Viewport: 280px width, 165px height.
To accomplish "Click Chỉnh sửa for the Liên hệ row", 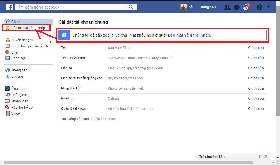I will click(256, 68).
